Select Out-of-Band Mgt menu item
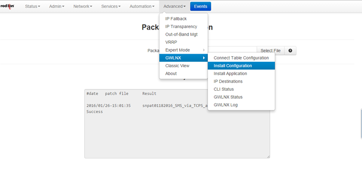362x181 pixels. pos(184,34)
